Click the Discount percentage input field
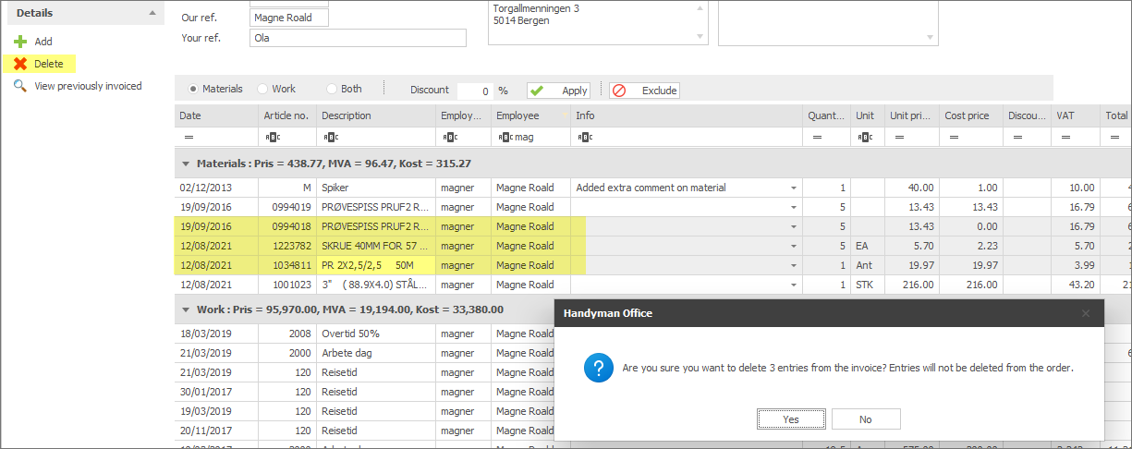 coord(476,91)
